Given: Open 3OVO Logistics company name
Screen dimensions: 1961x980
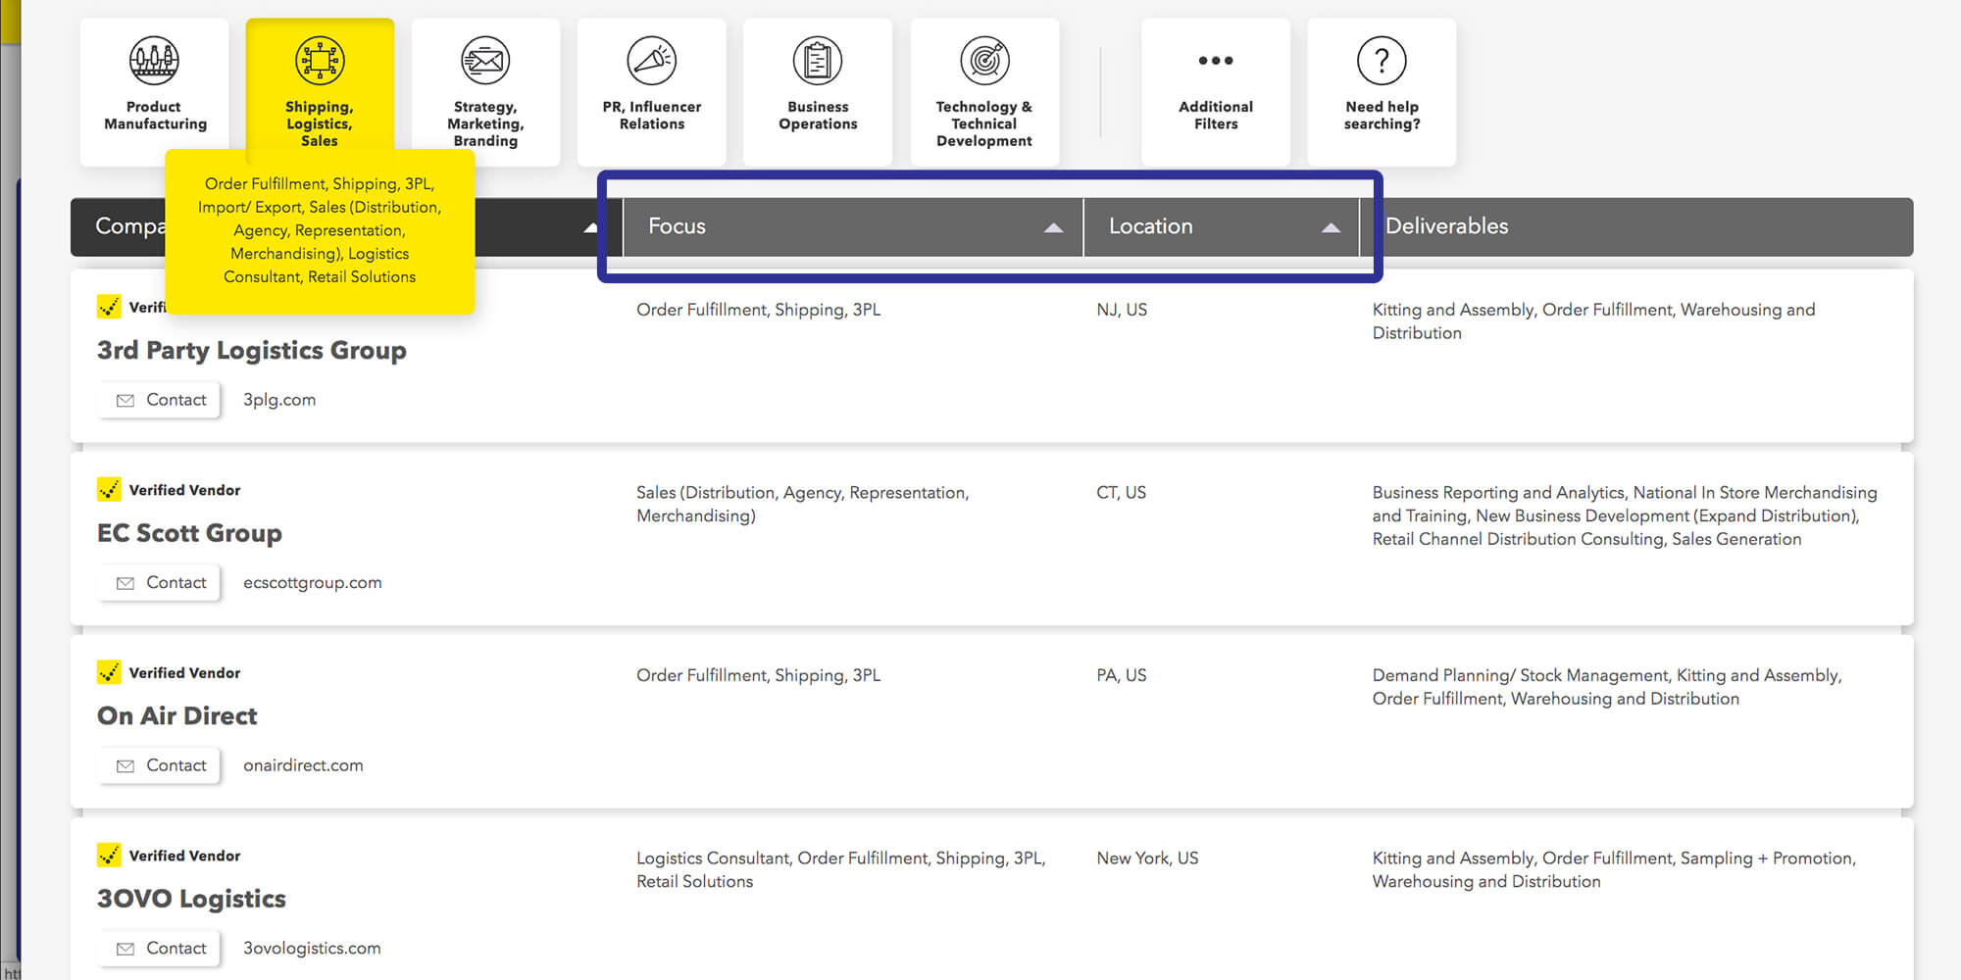Looking at the screenshot, I should coord(191,899).
